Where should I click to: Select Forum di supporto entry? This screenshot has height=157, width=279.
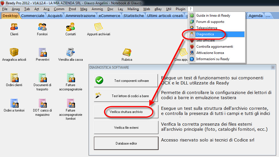coord(217,22)
